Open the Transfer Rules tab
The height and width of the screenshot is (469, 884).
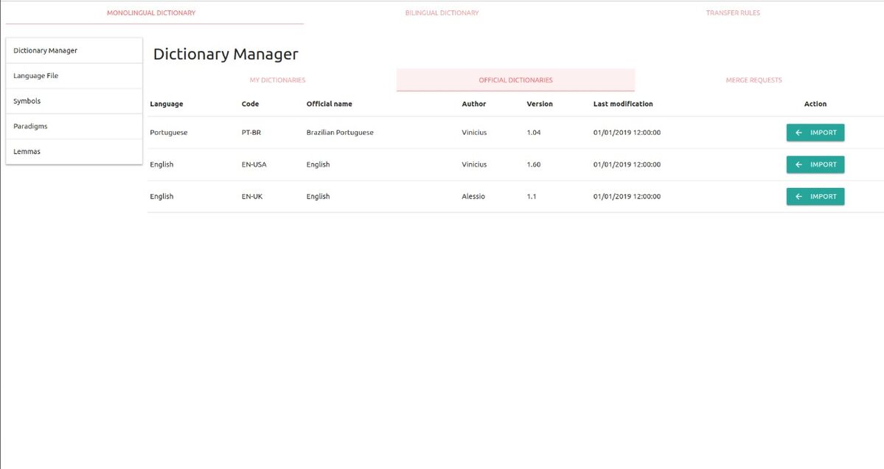click(732, 13)
